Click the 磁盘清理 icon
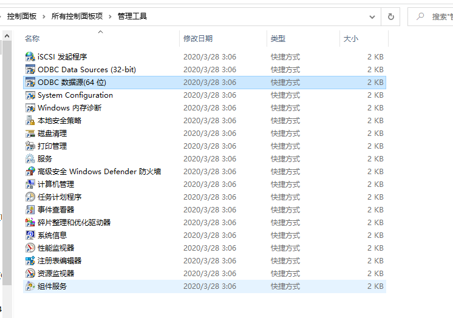This screenshot has height=318, width=453. tap(30, 134)
